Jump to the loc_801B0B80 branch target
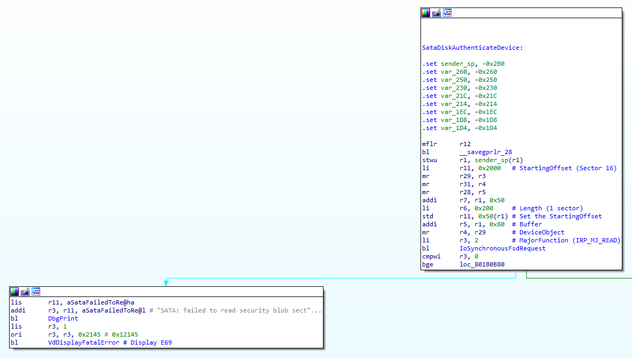 (x=482, y=264)
